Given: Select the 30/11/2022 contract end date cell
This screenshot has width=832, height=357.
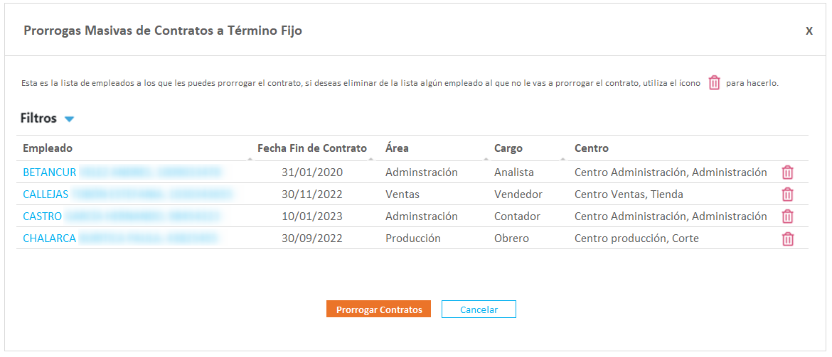Looking at the screenshot, I should 312,194.
